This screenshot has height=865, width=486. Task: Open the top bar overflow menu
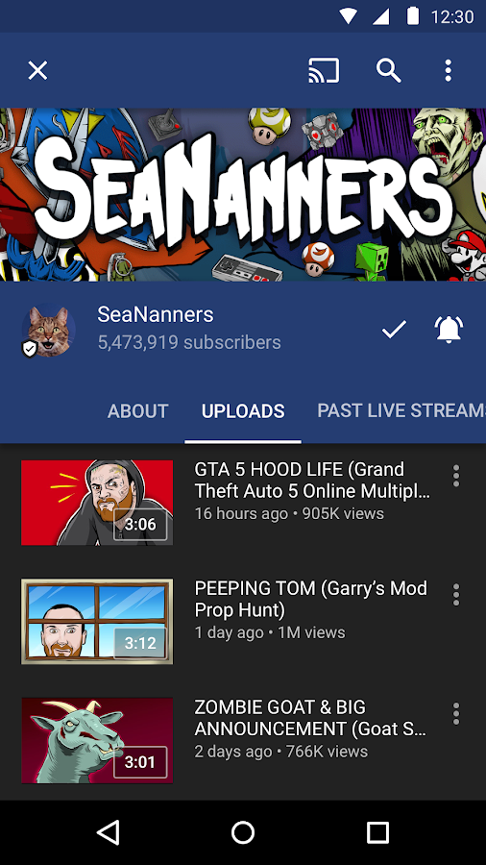click(x=449, y=70)
